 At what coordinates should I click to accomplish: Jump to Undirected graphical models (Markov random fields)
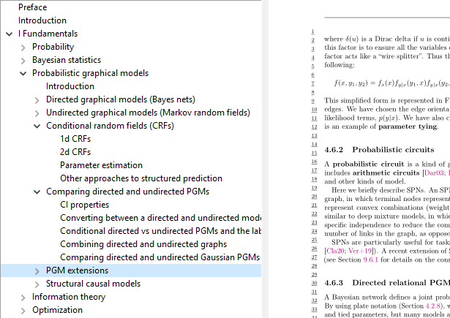[x=148, y=113]
